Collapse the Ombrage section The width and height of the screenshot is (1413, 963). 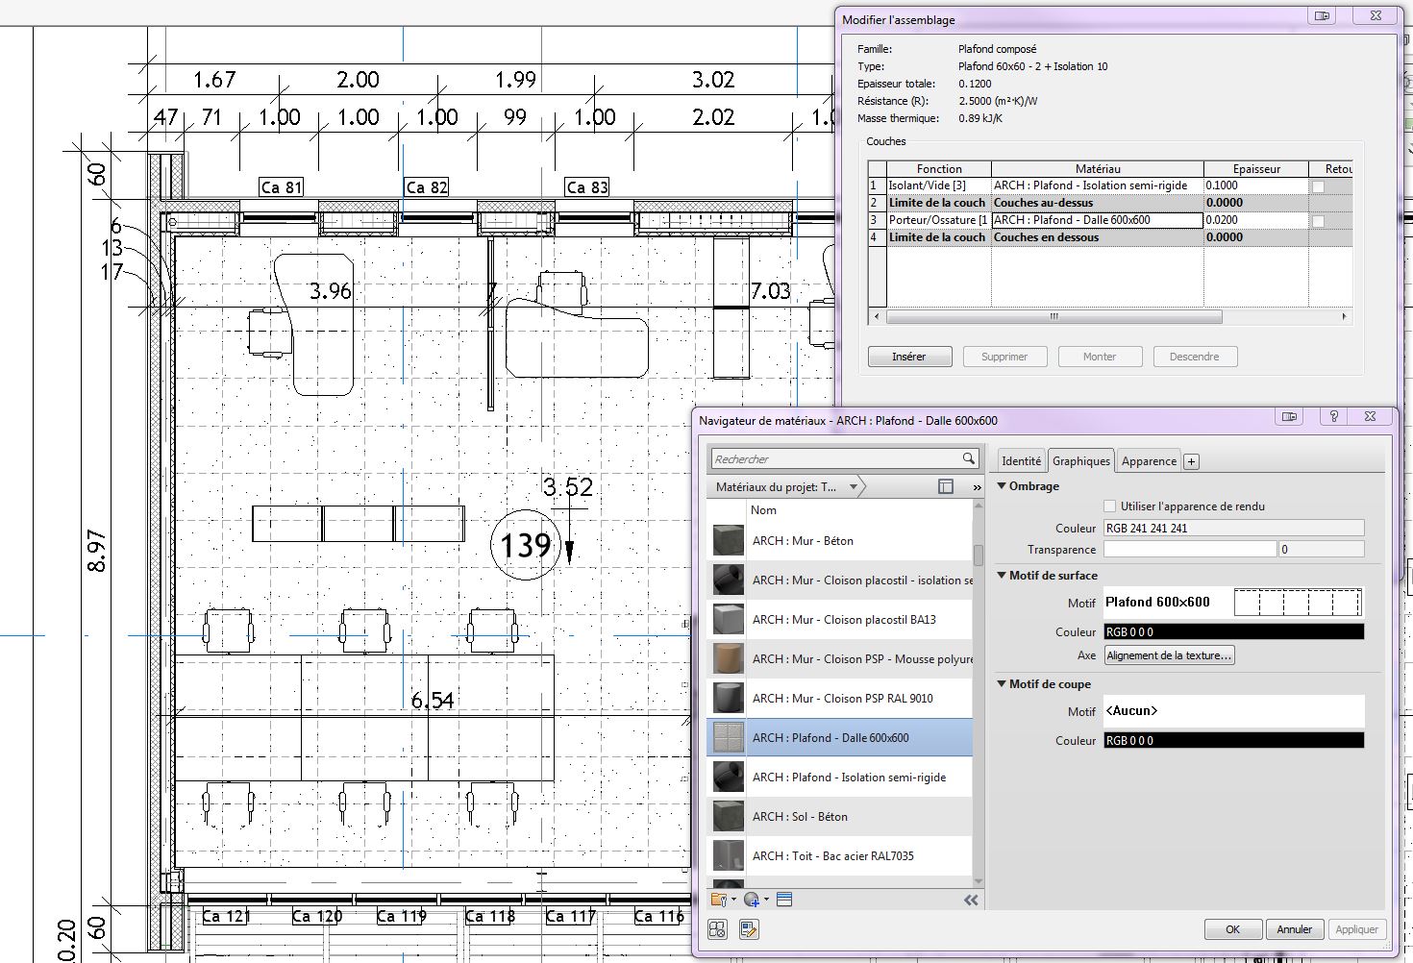pyautogui.click(x=1002, y=486)
